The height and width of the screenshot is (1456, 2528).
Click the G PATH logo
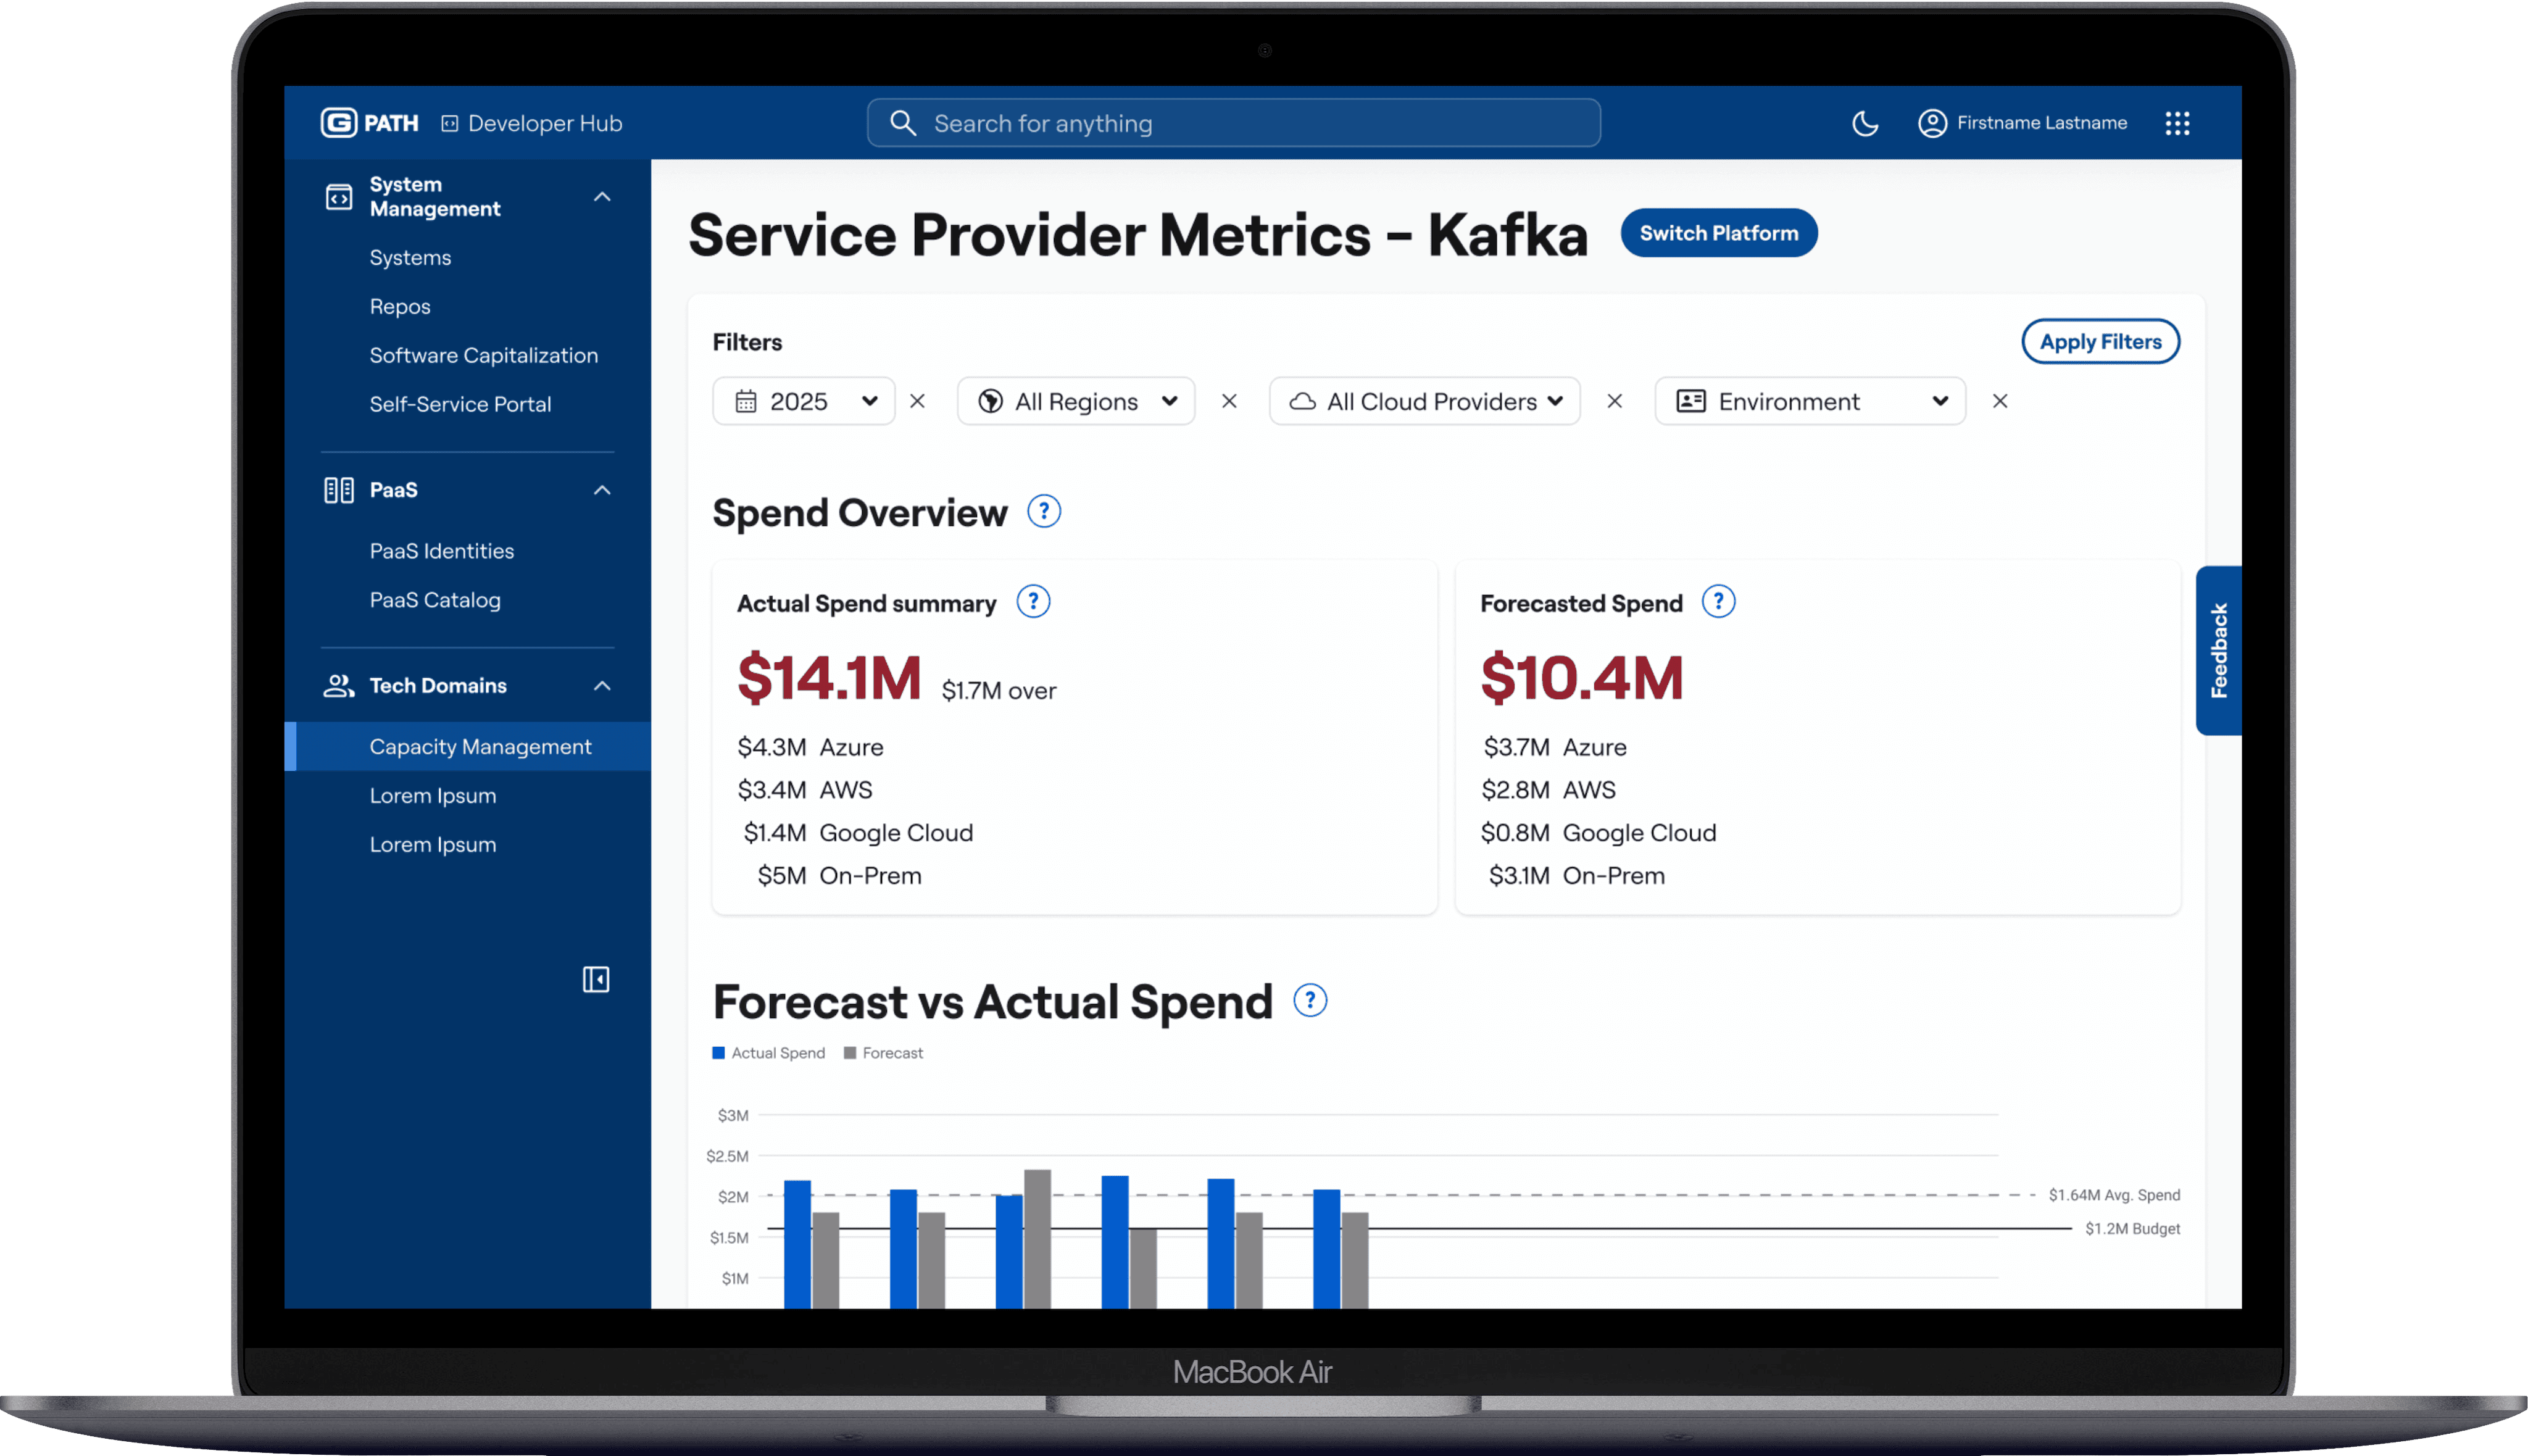point(369,123)
